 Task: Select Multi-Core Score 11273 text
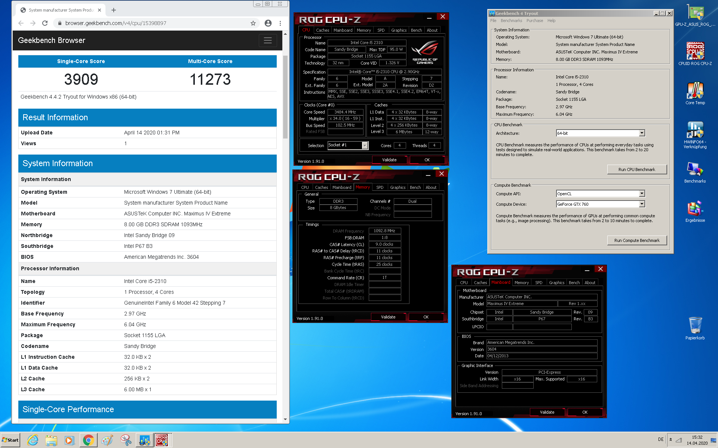click(210, 79)
